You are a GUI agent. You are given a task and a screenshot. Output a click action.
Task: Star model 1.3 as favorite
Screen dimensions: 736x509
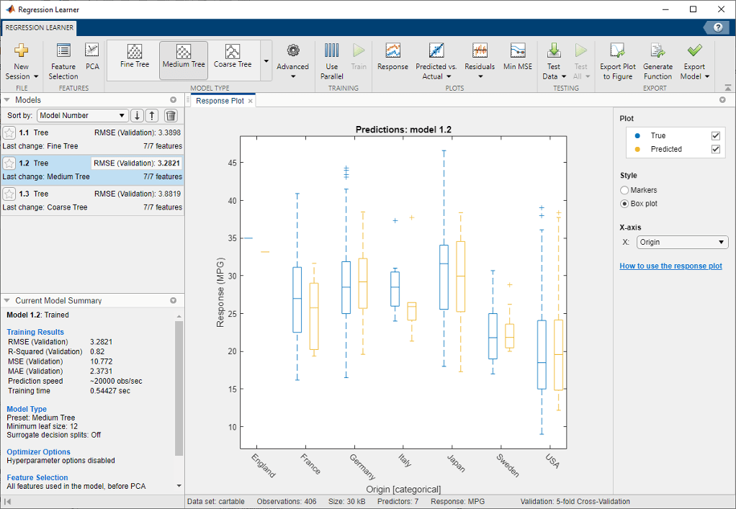9,194
